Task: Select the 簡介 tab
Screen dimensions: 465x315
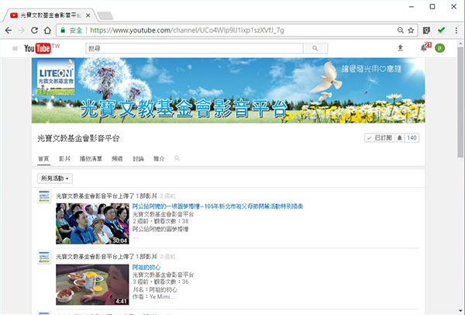Action: coord(159,158)
